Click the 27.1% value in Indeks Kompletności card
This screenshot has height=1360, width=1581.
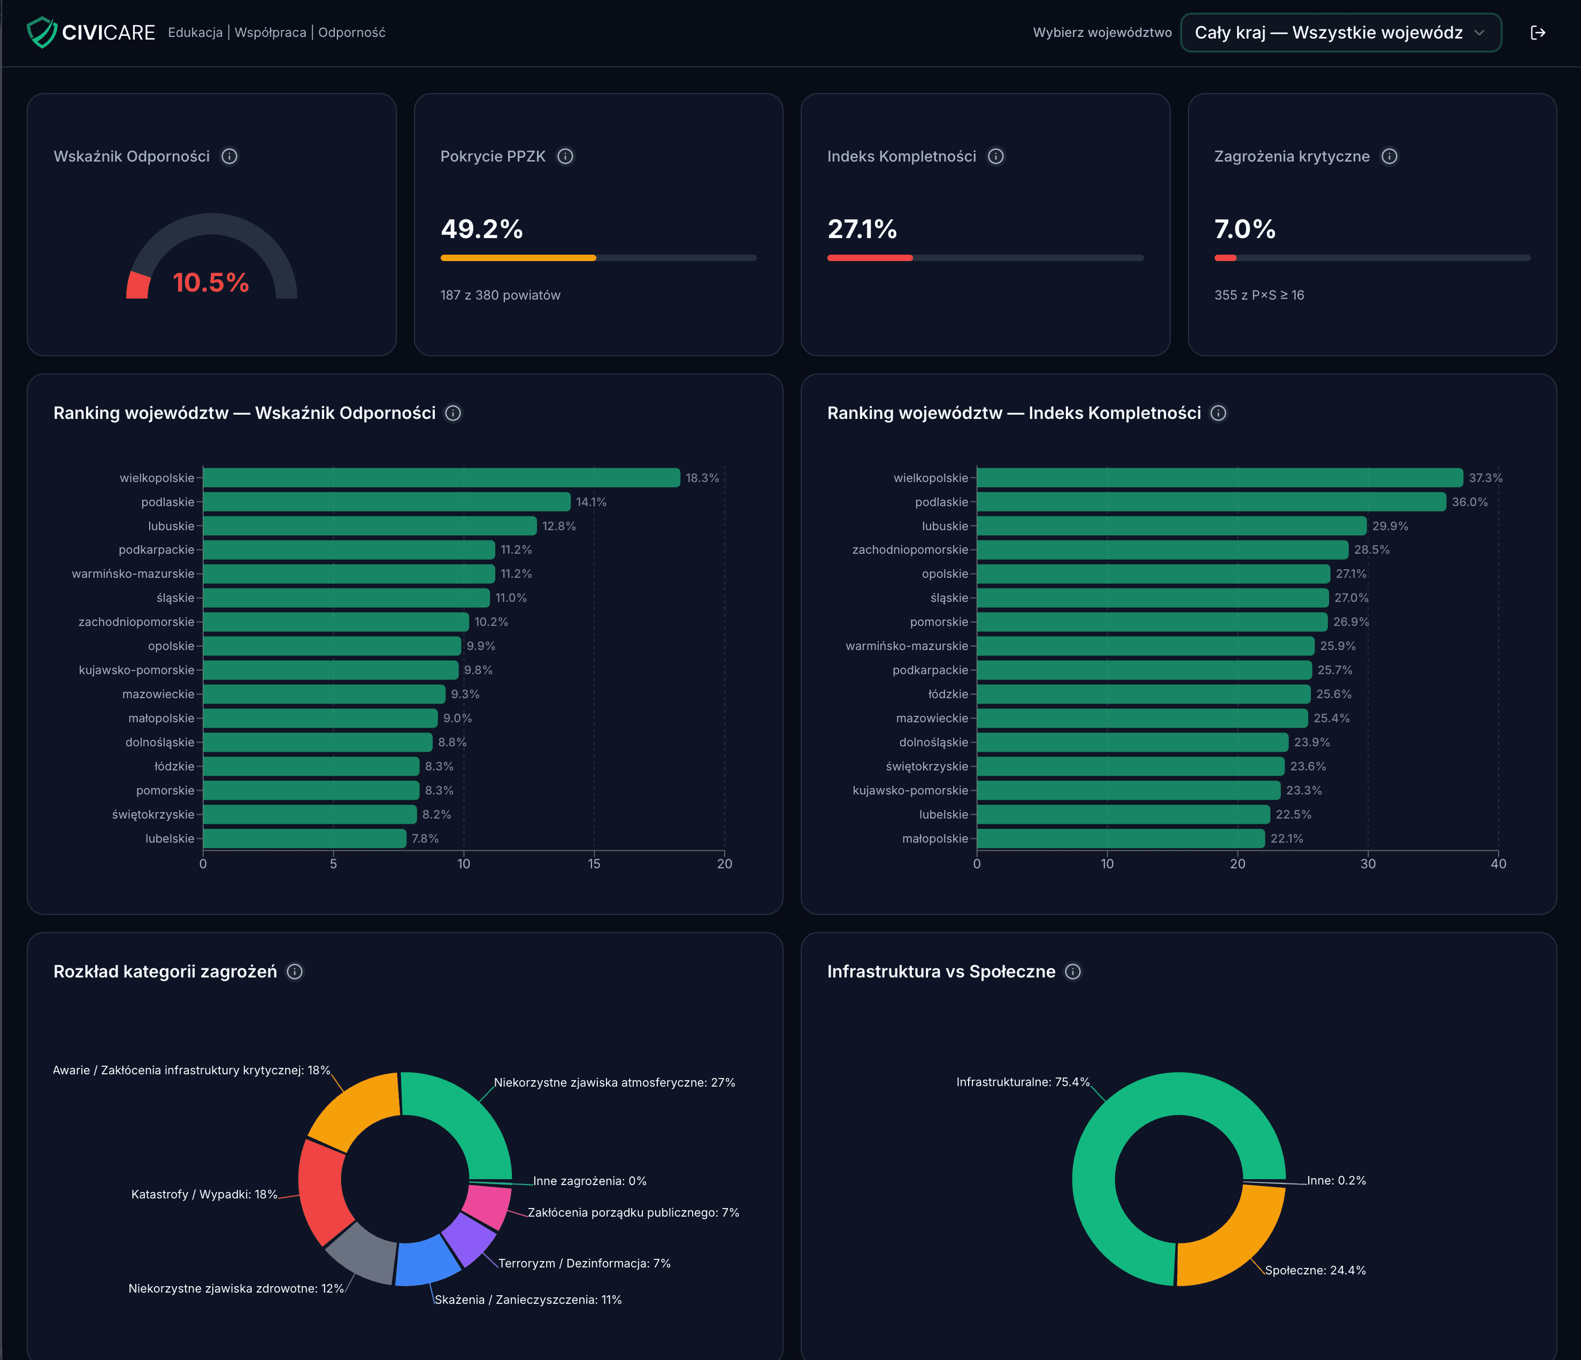click(862, 229)
